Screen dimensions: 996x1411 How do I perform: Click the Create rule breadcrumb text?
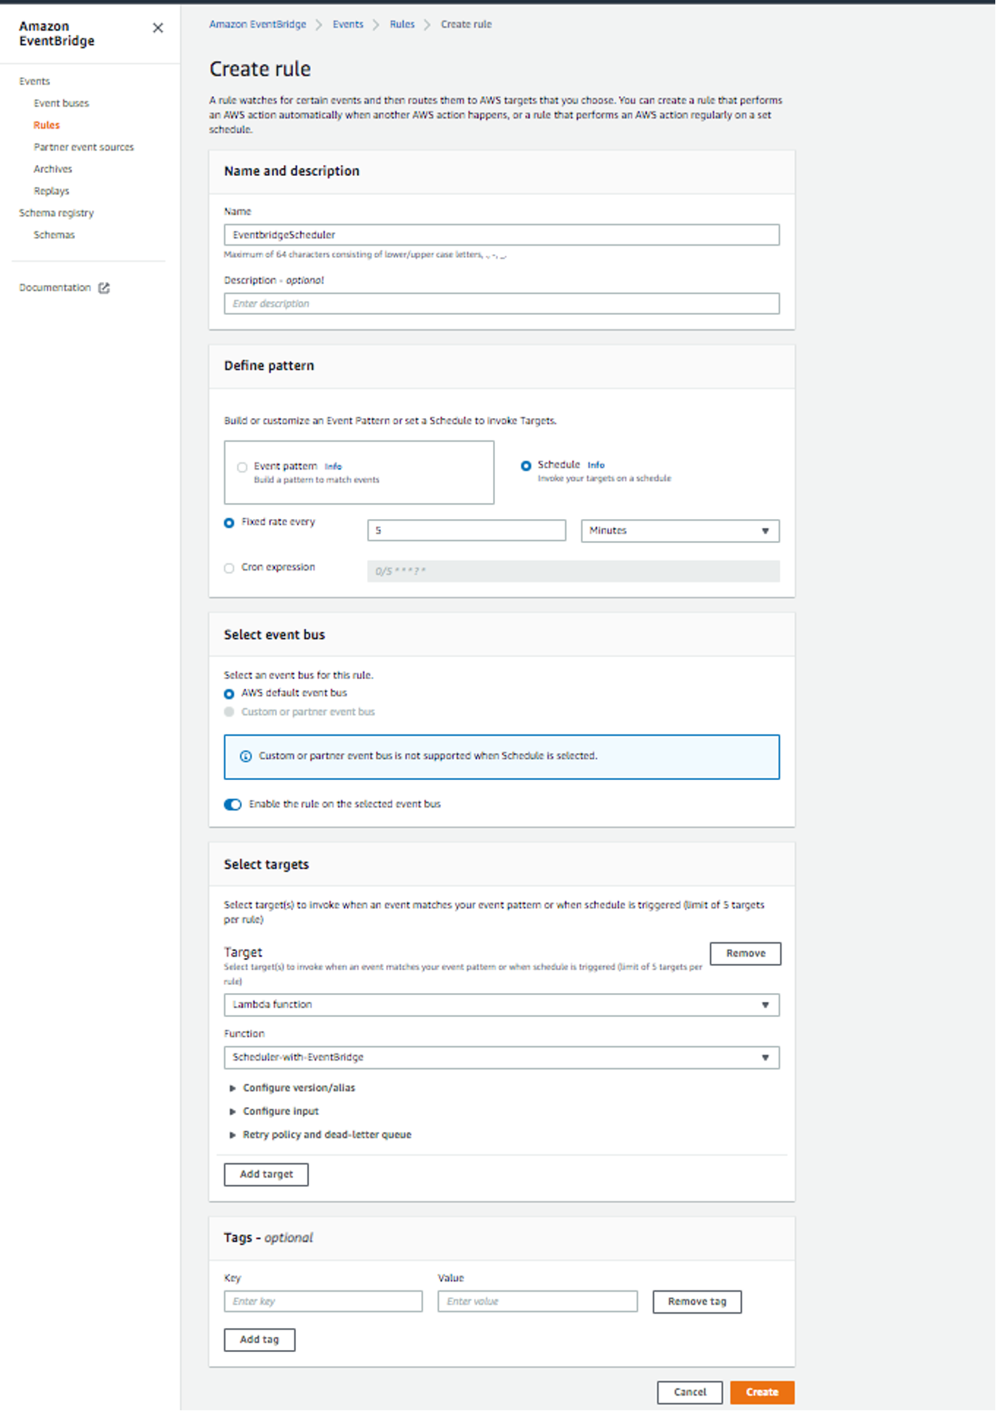(x=467, y=24)
